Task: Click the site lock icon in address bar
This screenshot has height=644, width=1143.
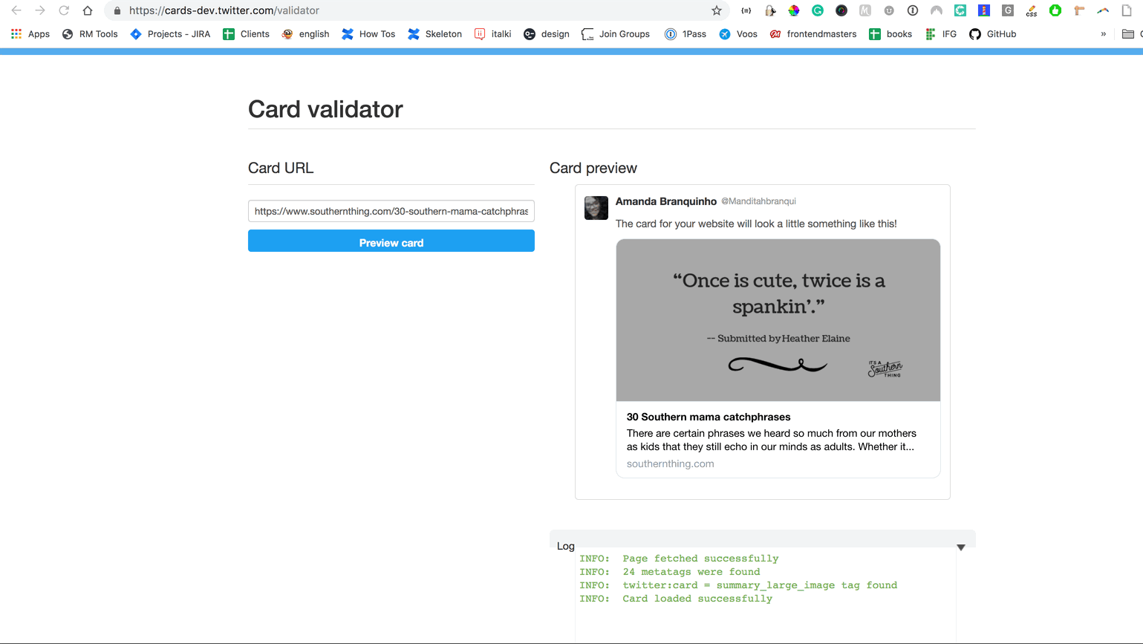Action: click(x=117, y=10)
